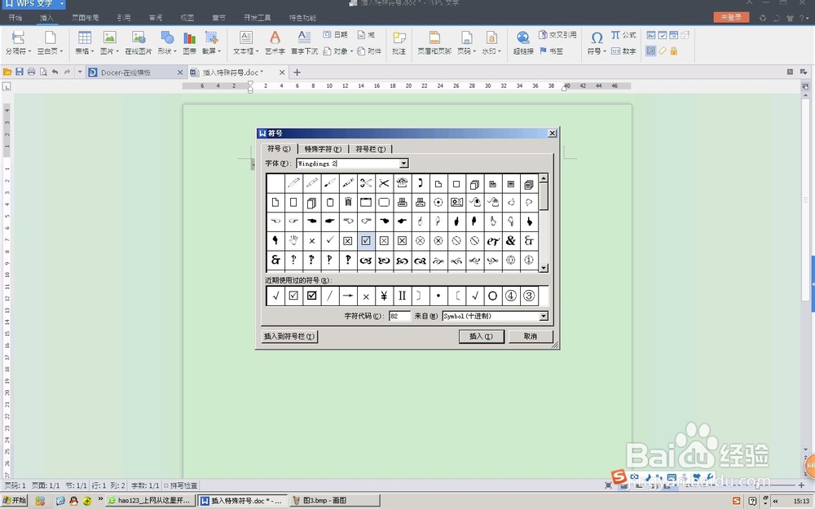Click symbol grid scrollbar thumb

point(544,196)
